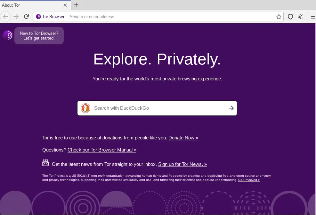Click the New to Tor Browser onboarding bubble
This screenshot has width=316, height=215.
pos(39,36)
